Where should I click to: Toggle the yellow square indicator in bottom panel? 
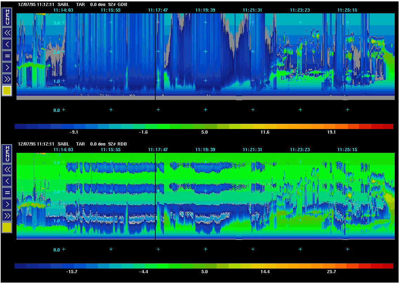click(x=7, y=228)
